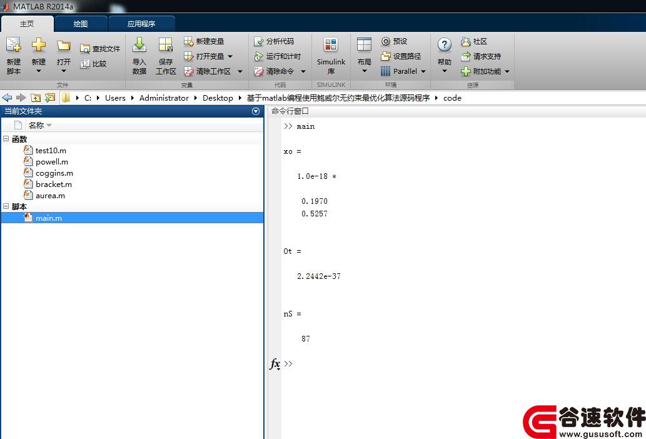
Task: Click the Help (帮助) question mark icon
Action: click(x=445, y=44)
